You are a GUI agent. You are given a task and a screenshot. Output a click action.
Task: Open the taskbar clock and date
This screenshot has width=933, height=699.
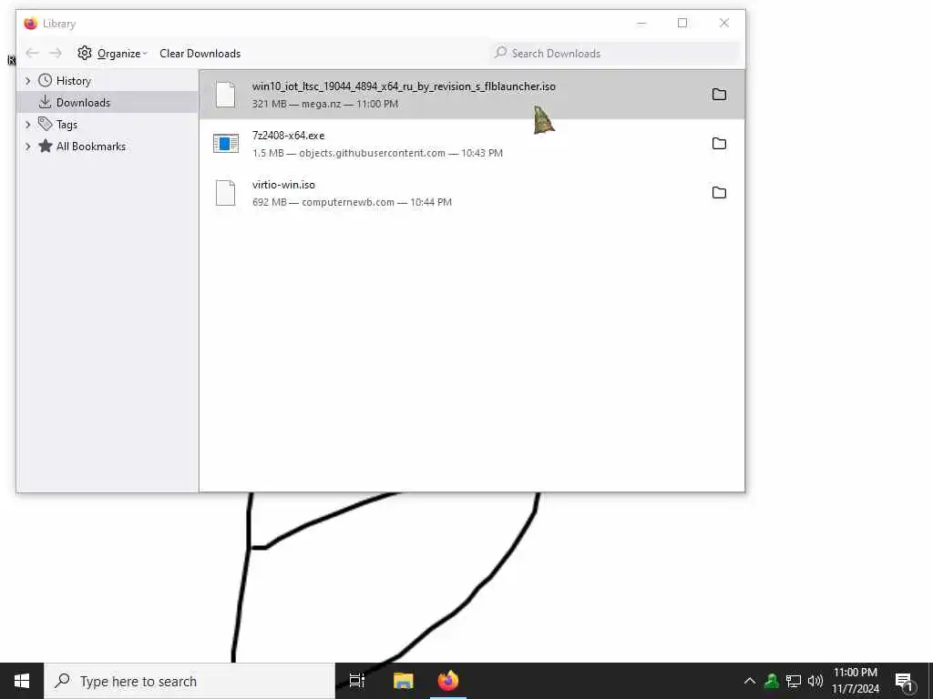[855, 681]
